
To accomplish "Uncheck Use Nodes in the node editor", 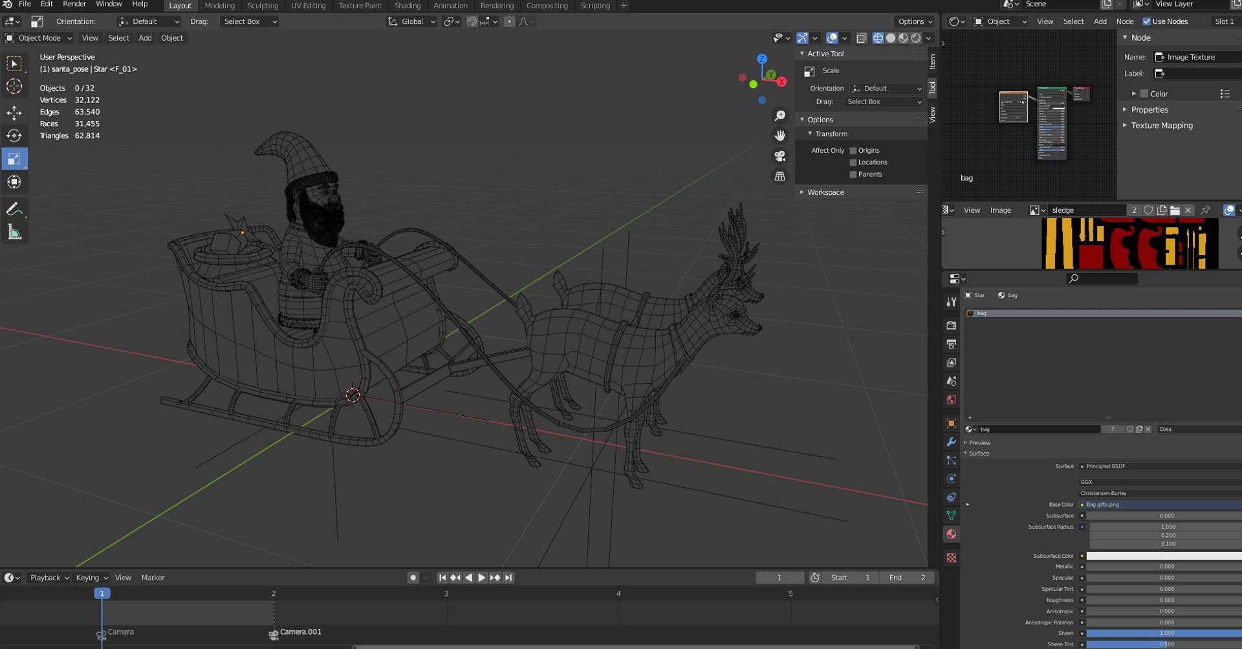I will [x=1147, y=21].
